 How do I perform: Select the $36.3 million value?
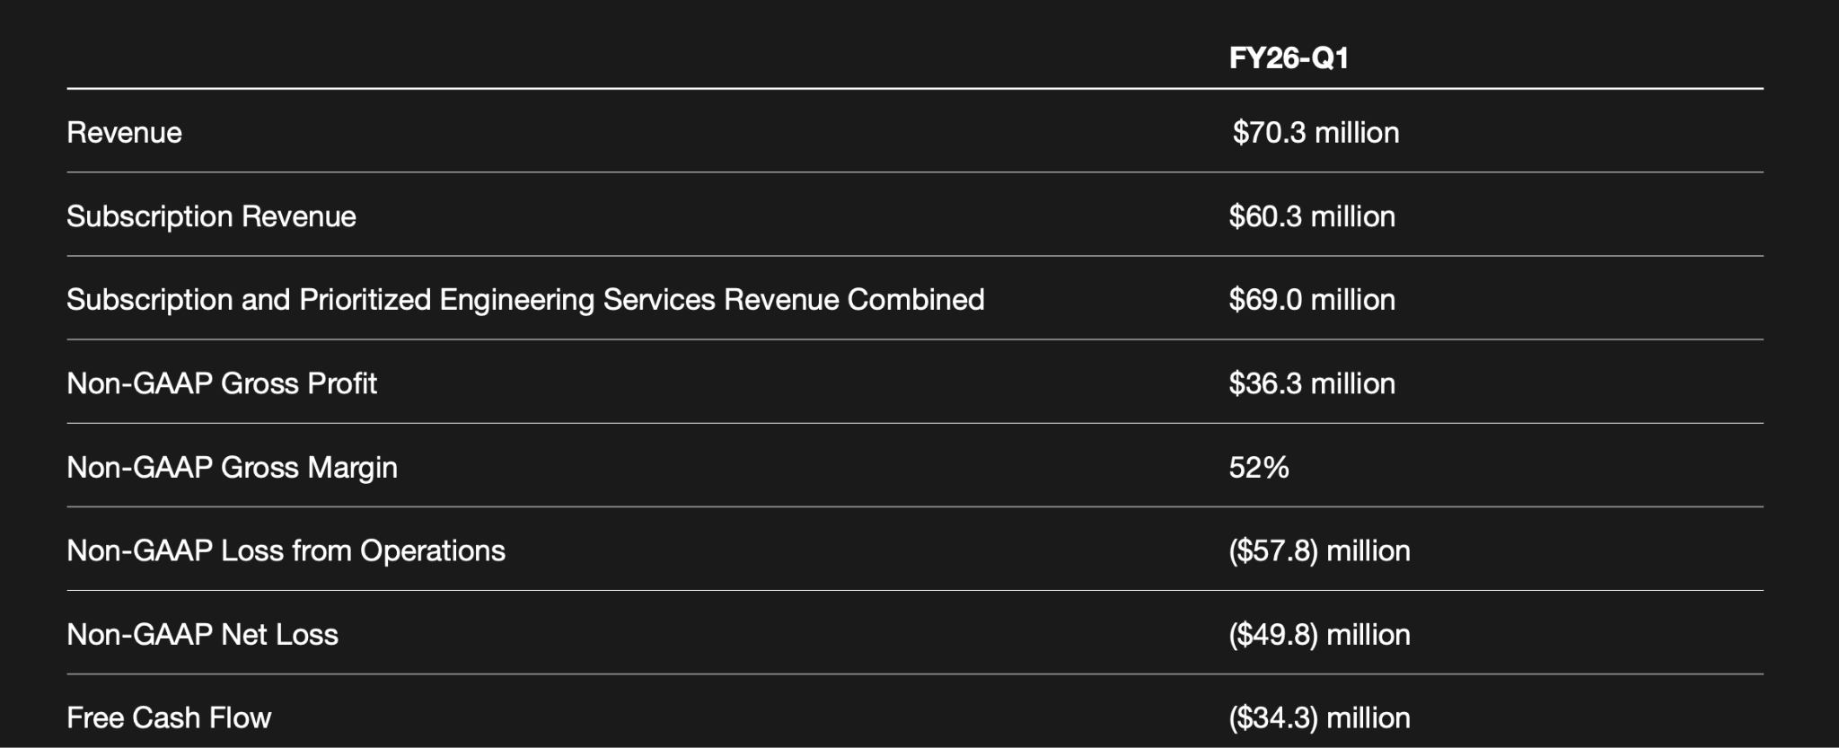click(1312, 383)
